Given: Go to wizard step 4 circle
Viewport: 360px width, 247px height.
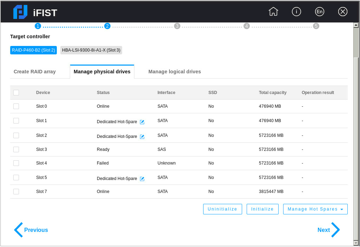Looking at the screenshot, I should pos(247,26).
